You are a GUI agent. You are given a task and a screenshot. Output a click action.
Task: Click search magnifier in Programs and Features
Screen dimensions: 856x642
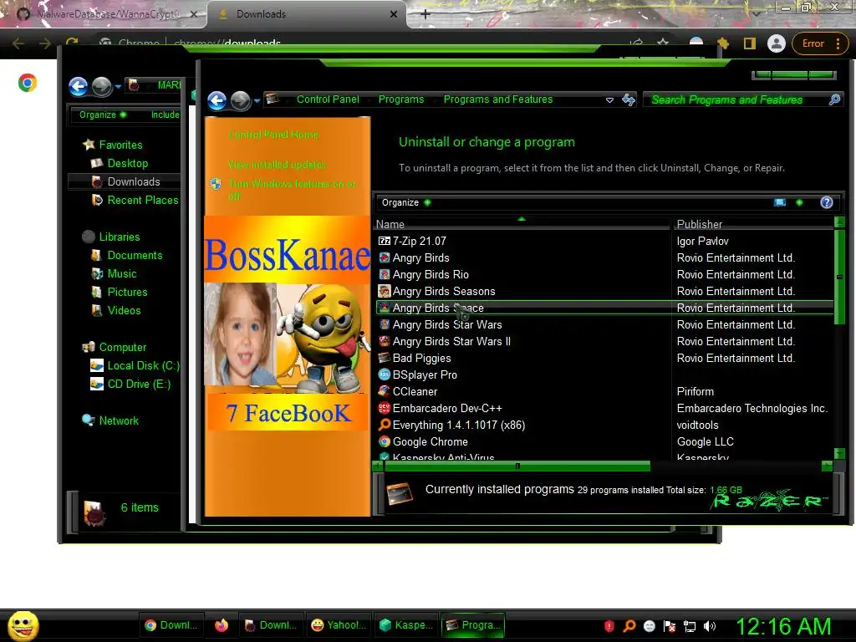tap(834, 99)
